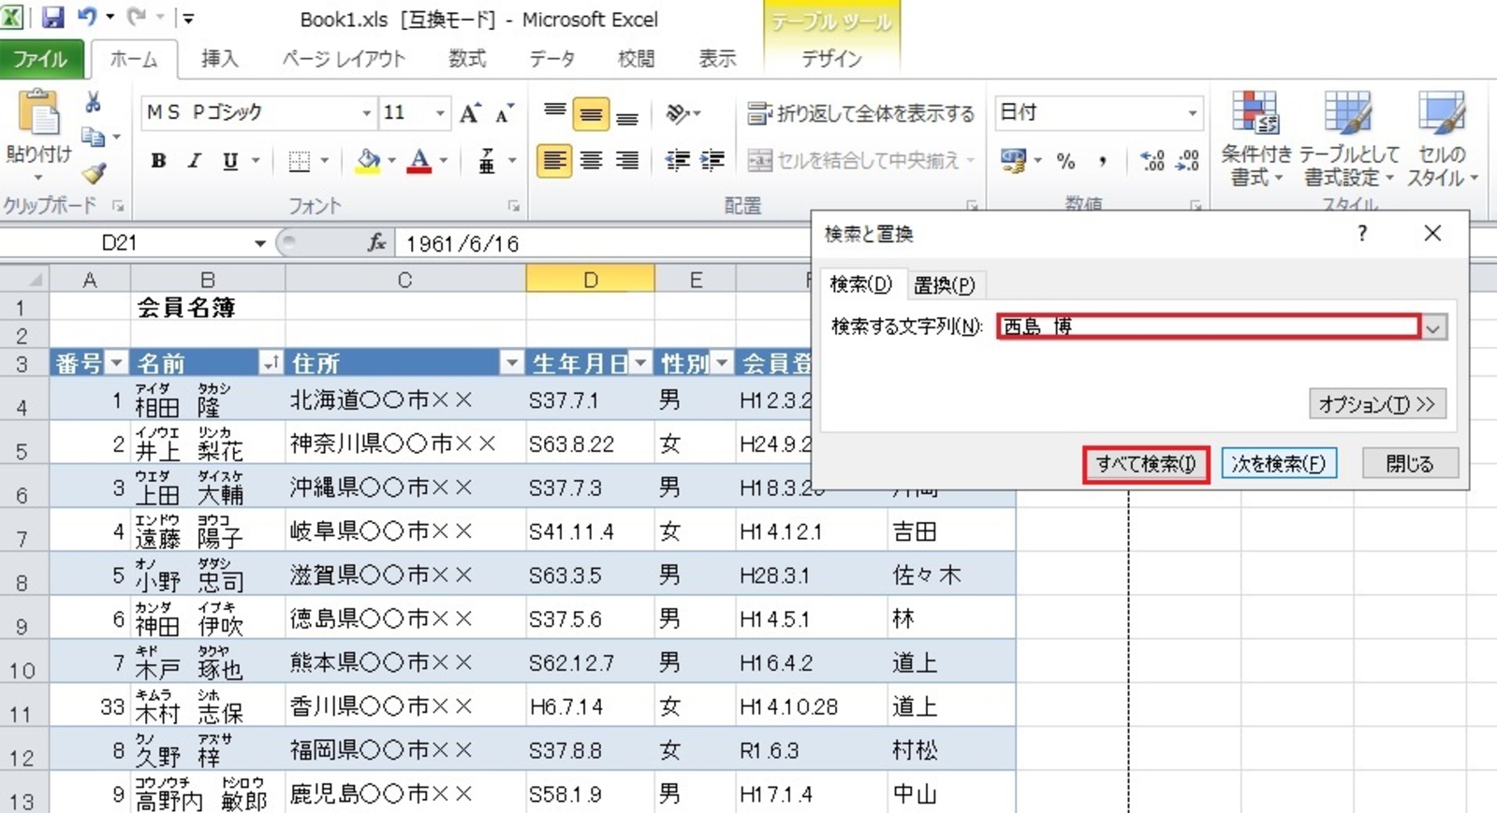Click the decrease decimal icon
Viewport: 1497px width, 813px height.
click(1187, 161)
